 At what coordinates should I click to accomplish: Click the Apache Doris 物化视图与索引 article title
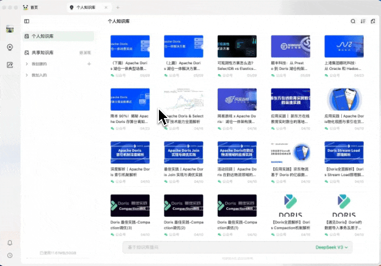click(x=344, y=119)
